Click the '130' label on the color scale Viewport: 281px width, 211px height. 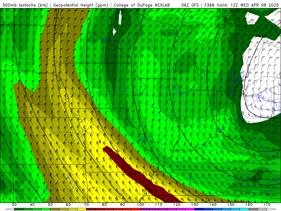[x=195, y=205]
